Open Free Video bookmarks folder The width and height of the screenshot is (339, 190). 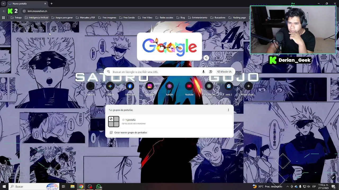[145, 18]
